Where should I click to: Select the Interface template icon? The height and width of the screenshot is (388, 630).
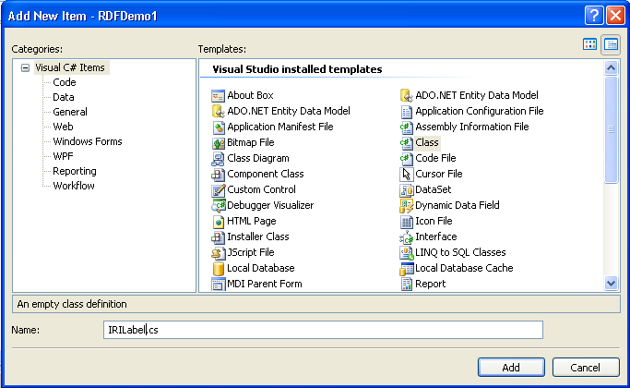406,236
